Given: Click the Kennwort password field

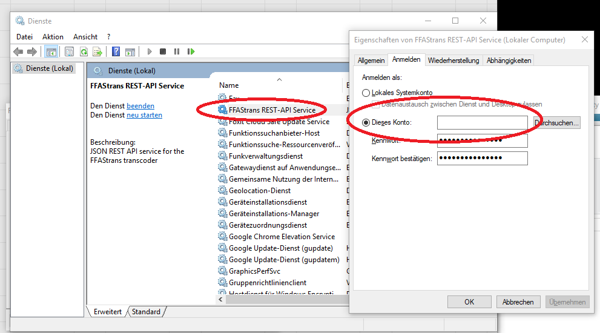Looking at the screenshot, I should (x=482, y=140).
